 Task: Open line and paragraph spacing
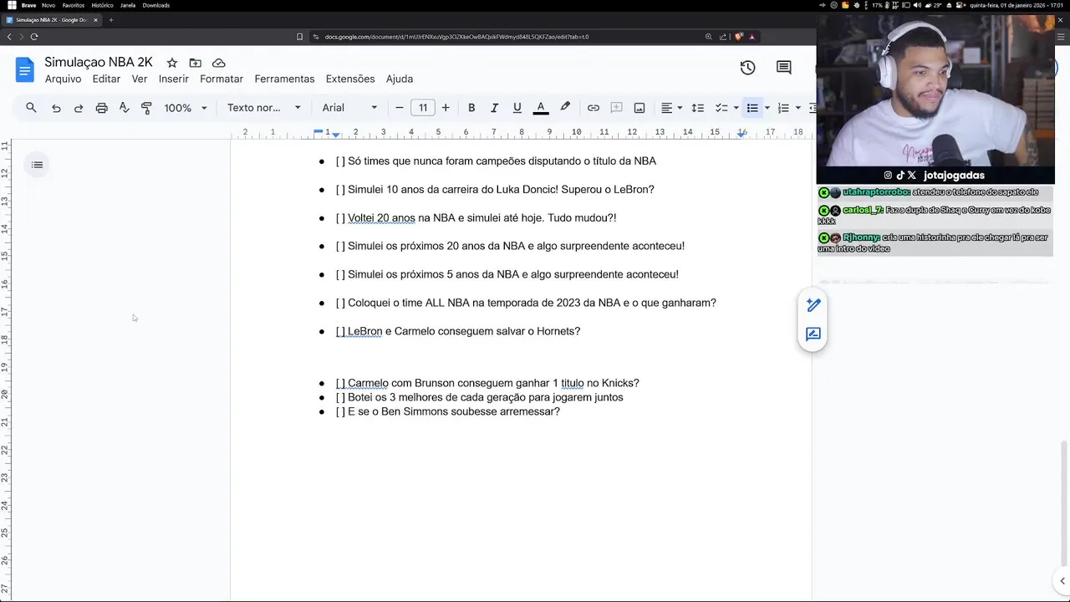698,108
